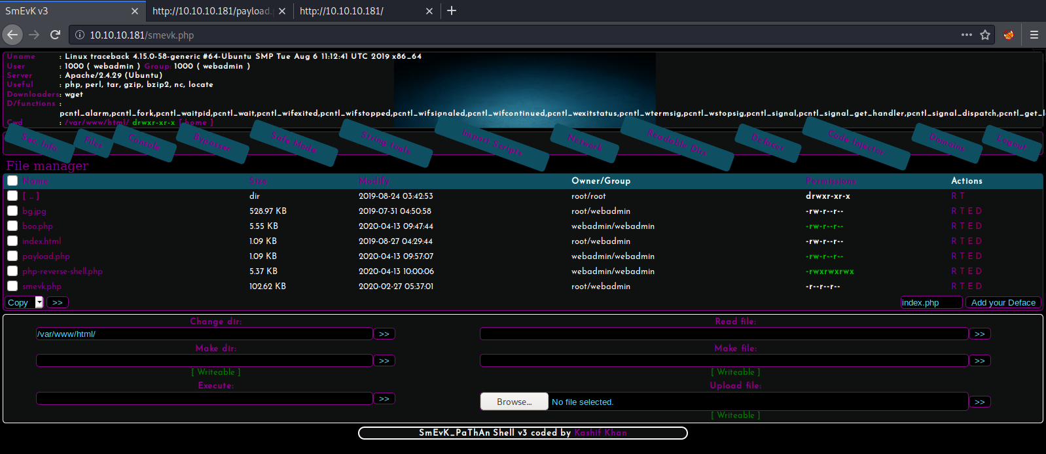
Task: Click the Browse... file upload button
Action: point(514,402)
